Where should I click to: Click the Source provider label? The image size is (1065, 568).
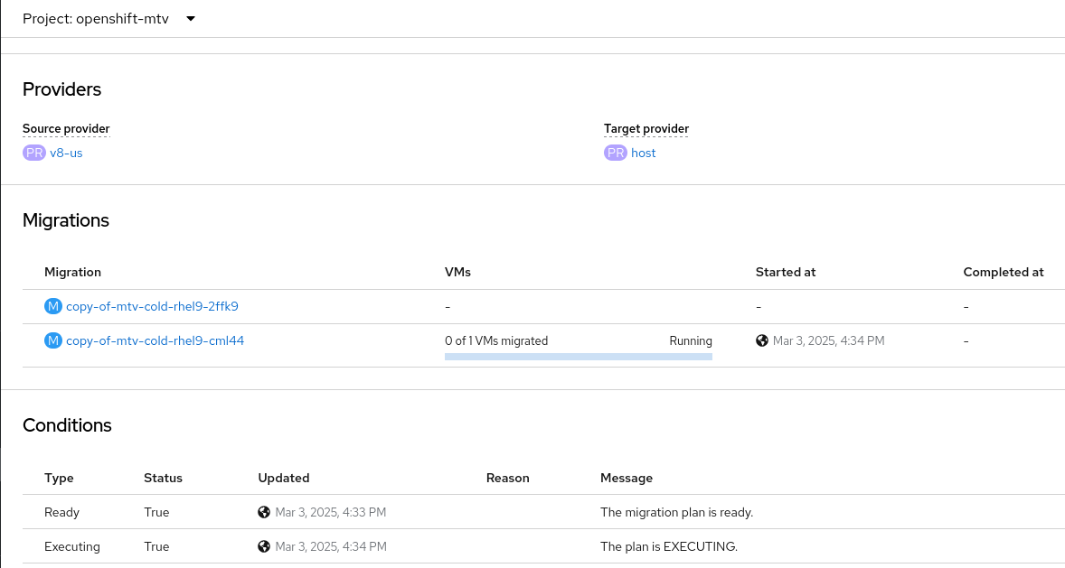point(66,129)
